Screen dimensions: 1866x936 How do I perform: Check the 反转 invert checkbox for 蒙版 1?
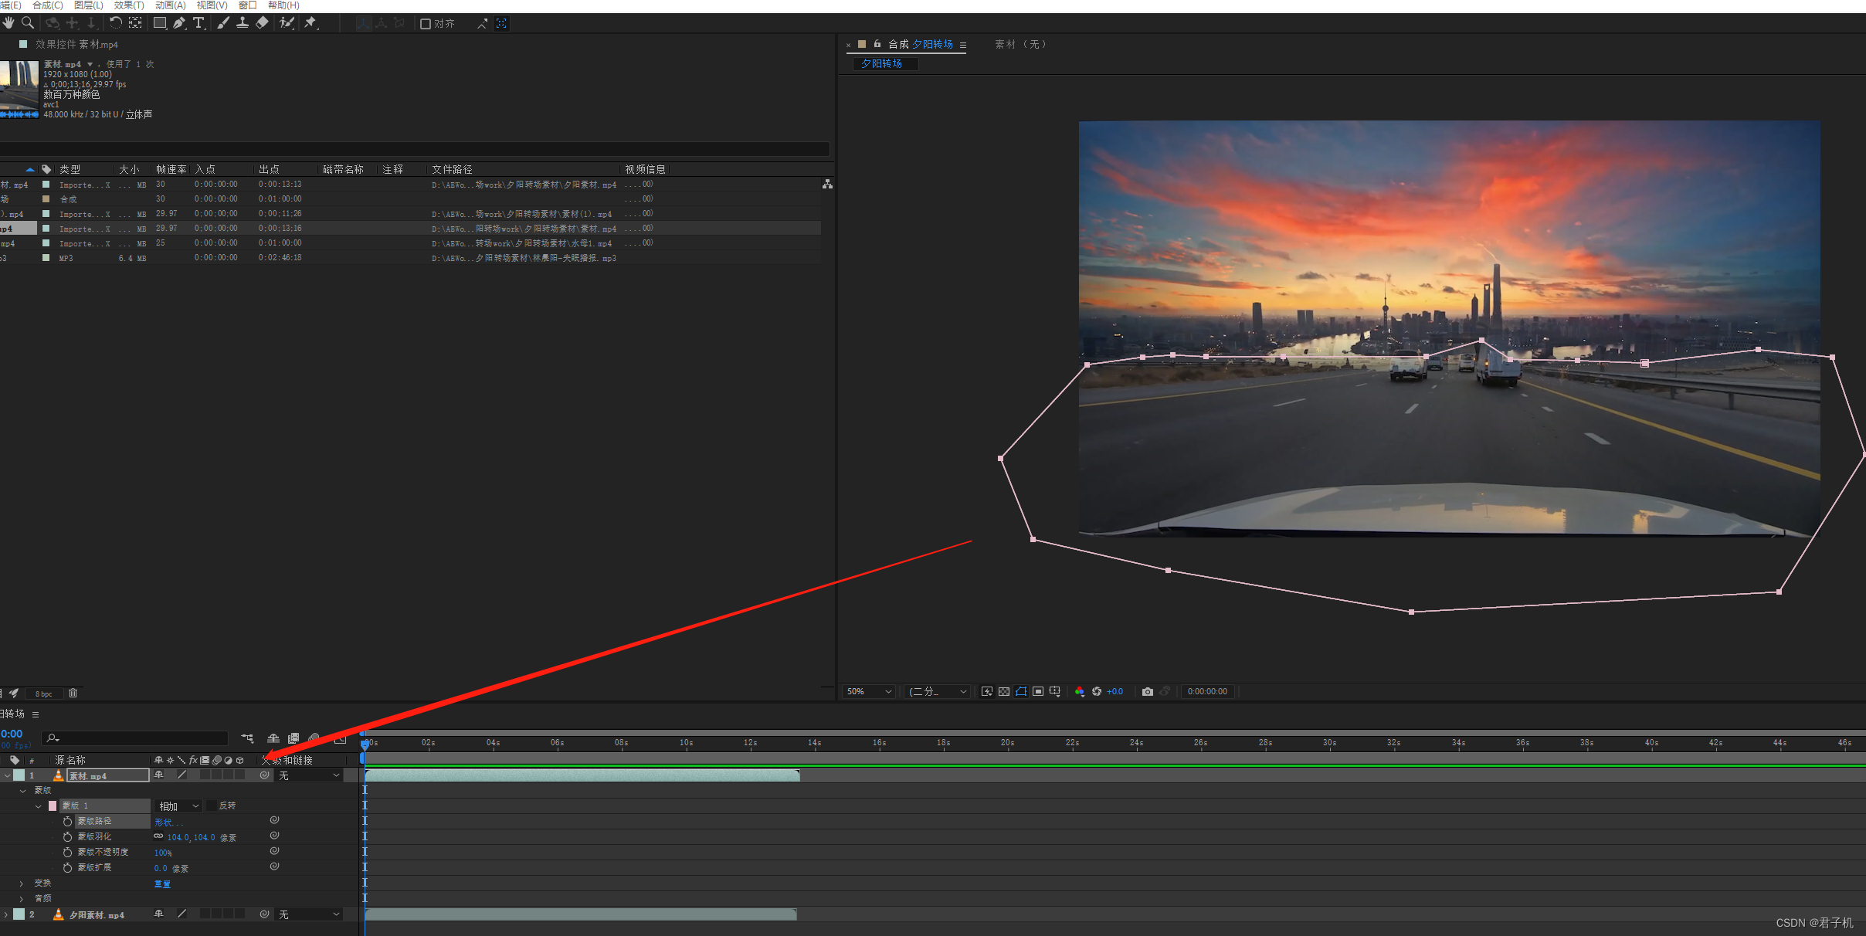pyautogui.click(x=211, y=805)
